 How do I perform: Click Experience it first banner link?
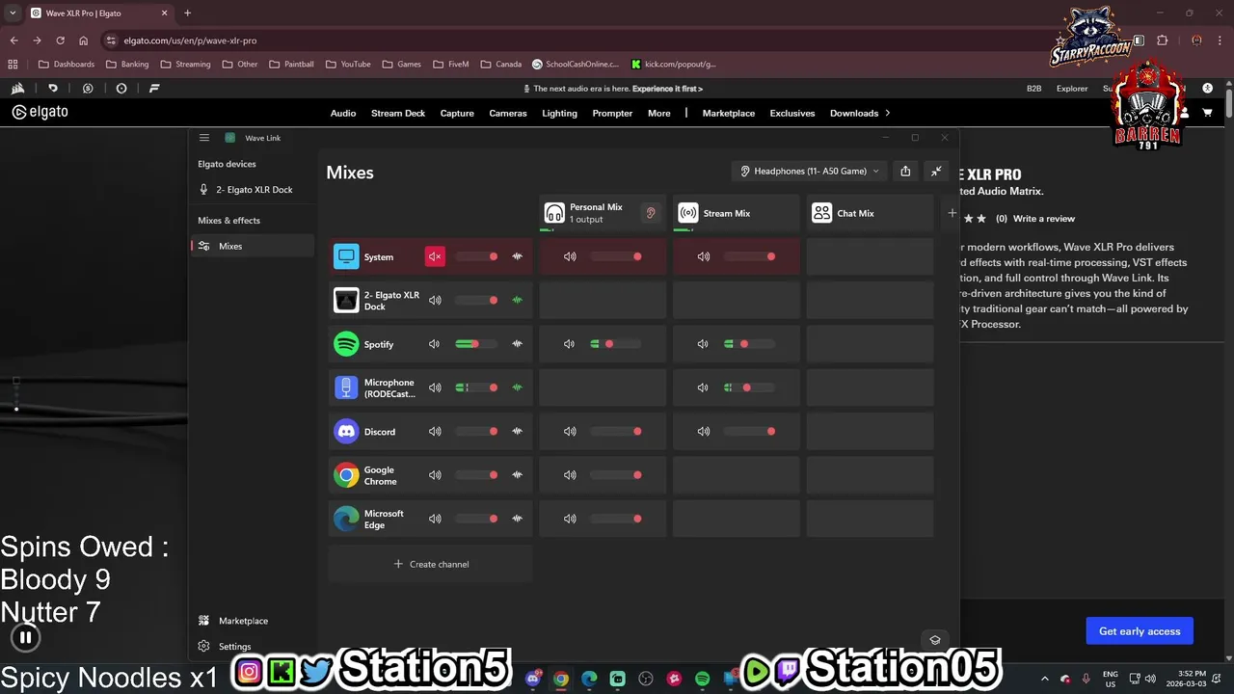pos(667,89)
